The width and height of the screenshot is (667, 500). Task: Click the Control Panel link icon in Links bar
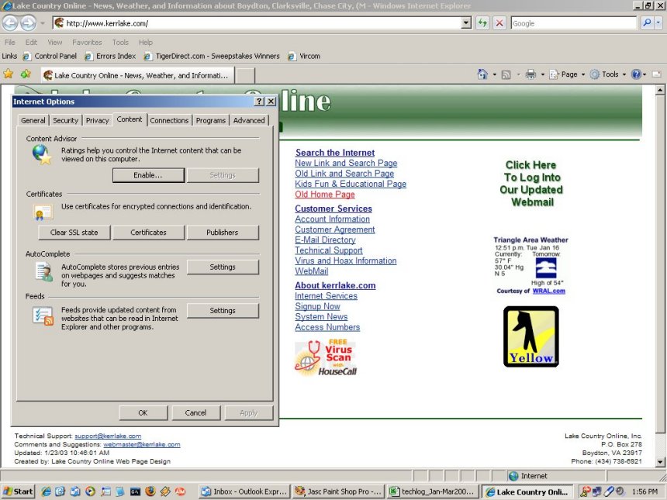[x=27, y=56]
